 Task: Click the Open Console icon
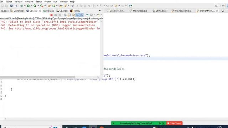click(98, 15)
